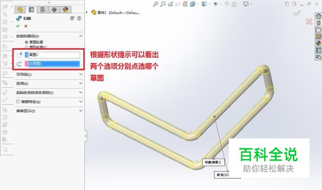Image resolution: width=322 pixels, height=190 pixels.
Task: Open the Display Style icon
Action: 204,4
